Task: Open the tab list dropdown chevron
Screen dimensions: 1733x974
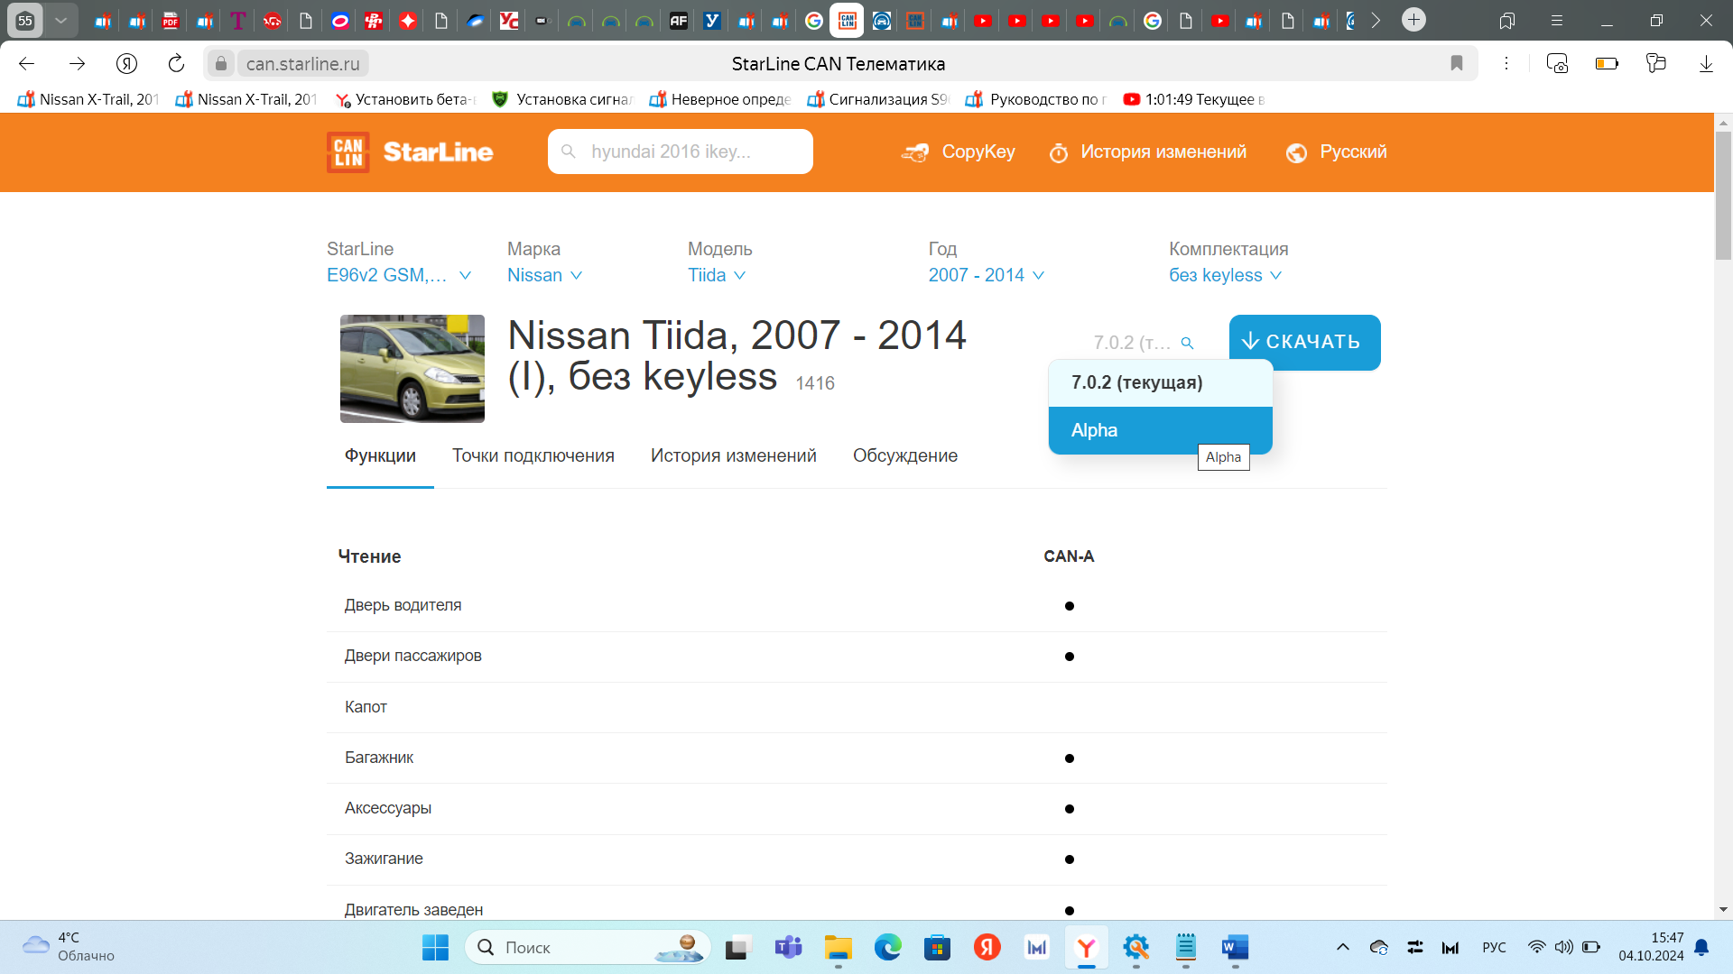Action: pyautogui.click(x=60, y=20)
